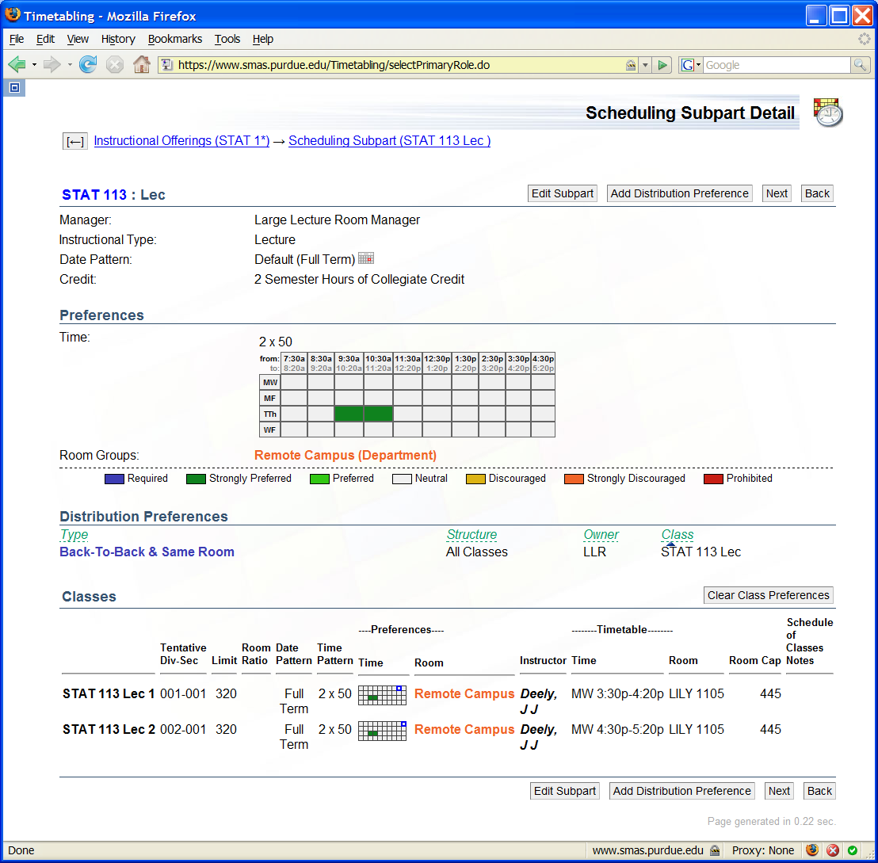This screenshot has height=863, width=878.
Task: Go to the Home page icon
Action: (x=142, y=64)
